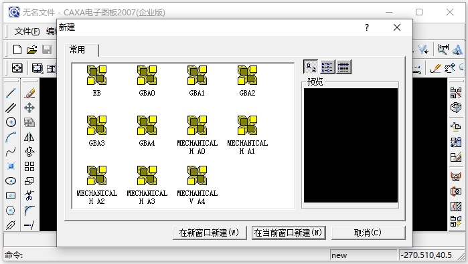Screen dimensions: 468x264
Task: Click the new status field
Action: [x=364, y=255]
